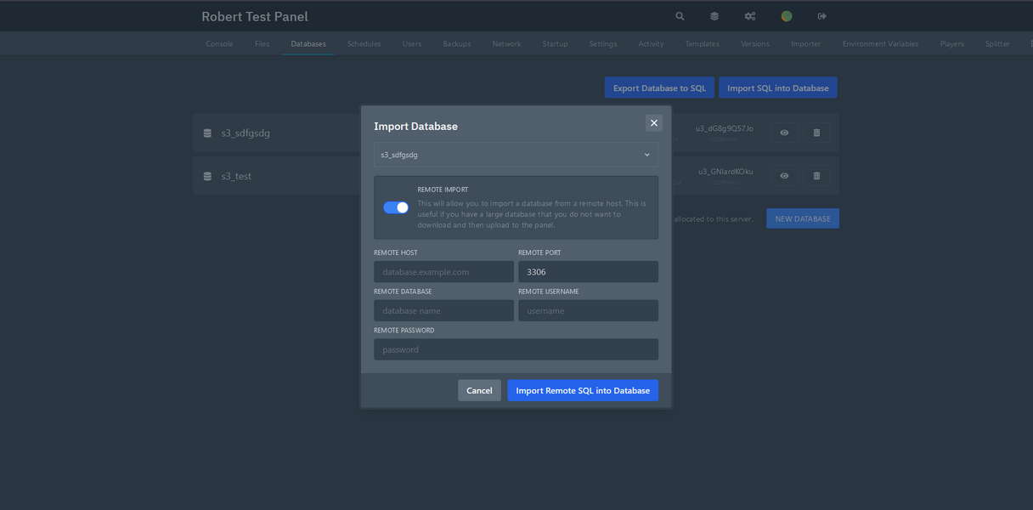Open your avatar icon in the header
The image size is (1033, 510).
pyautogui.click(x=785, y=15)
